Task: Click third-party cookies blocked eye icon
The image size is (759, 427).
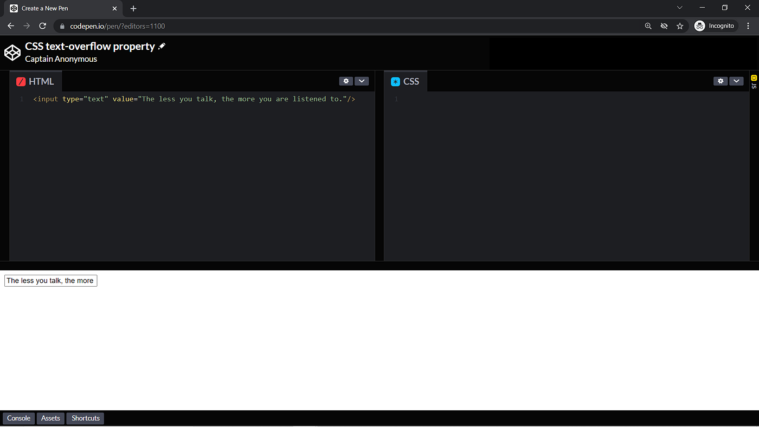Action: pyautogui.click(x=664, y=26)
